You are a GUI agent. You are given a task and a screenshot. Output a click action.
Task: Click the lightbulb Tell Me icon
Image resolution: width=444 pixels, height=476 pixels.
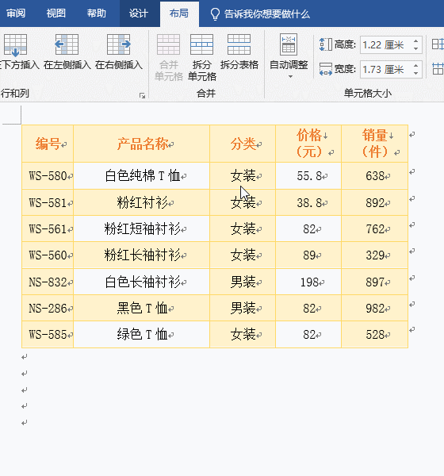[215, 14]
